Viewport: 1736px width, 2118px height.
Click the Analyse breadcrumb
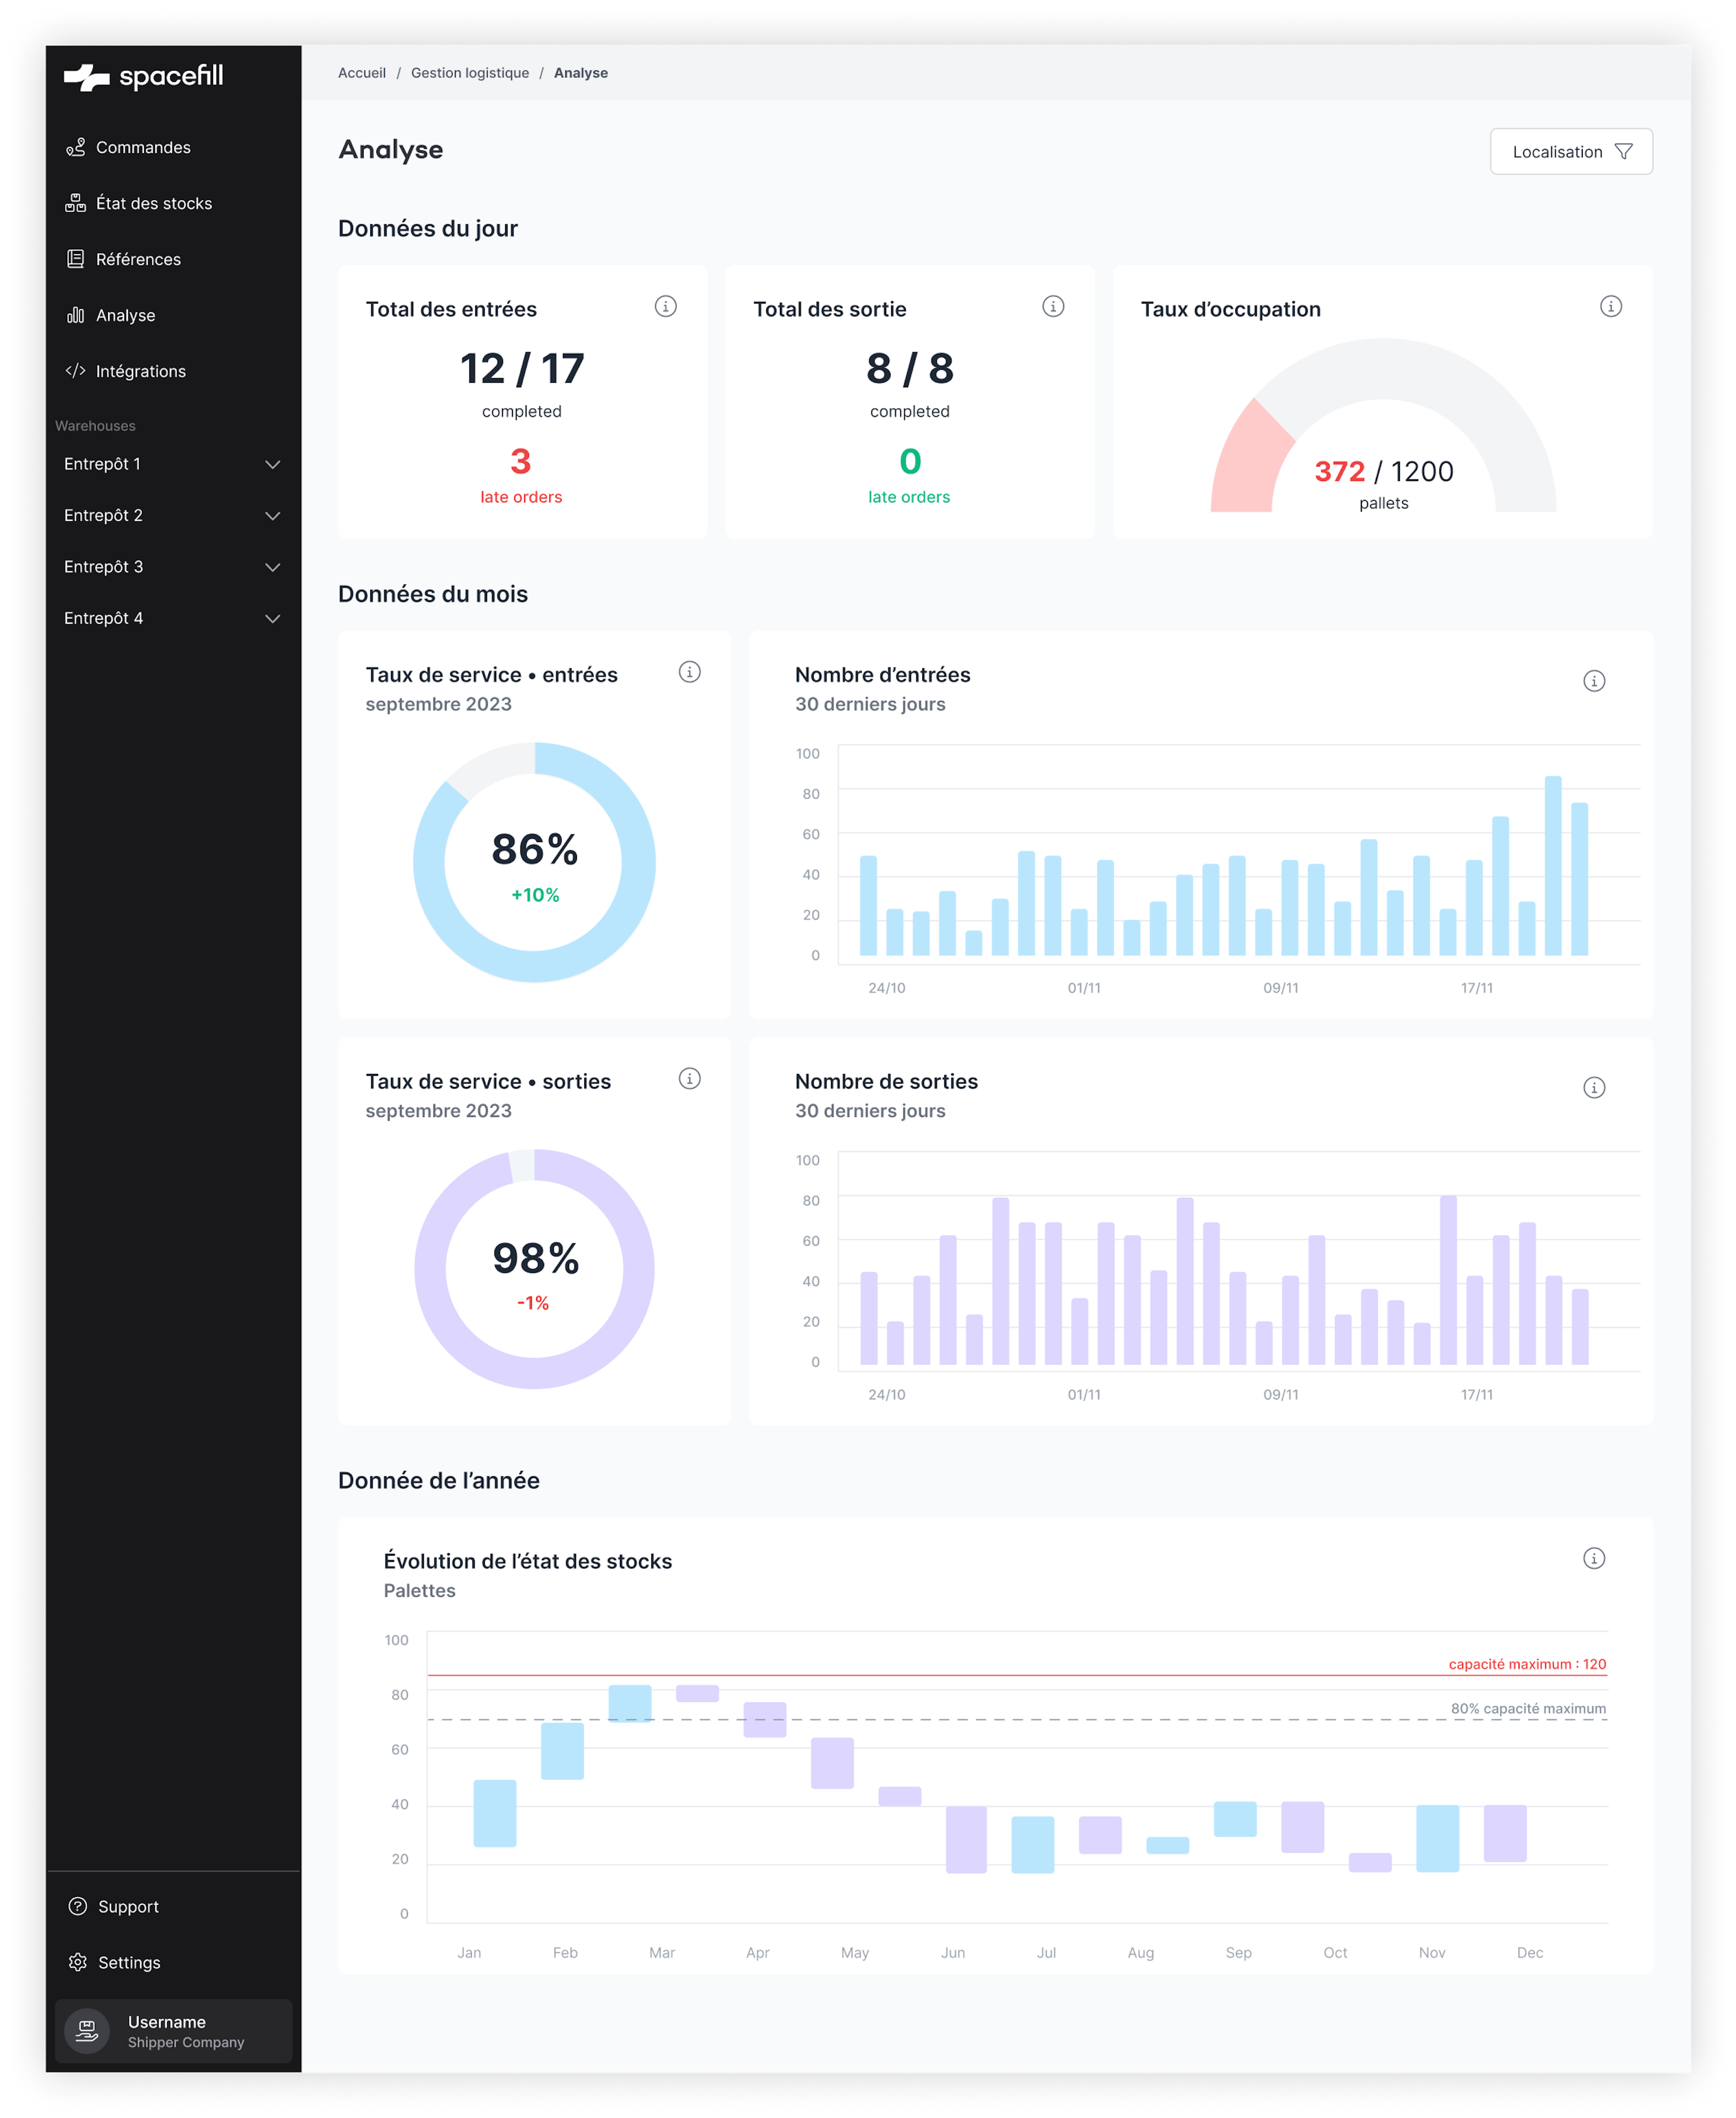(581, 73)
